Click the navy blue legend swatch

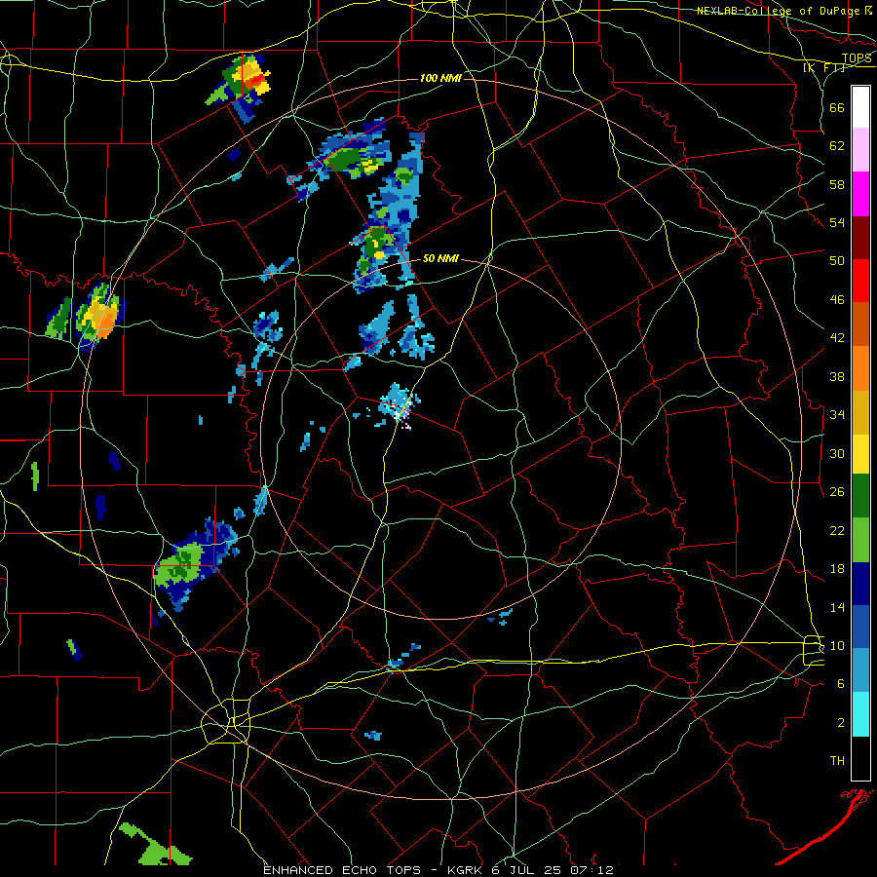(860, 584)
